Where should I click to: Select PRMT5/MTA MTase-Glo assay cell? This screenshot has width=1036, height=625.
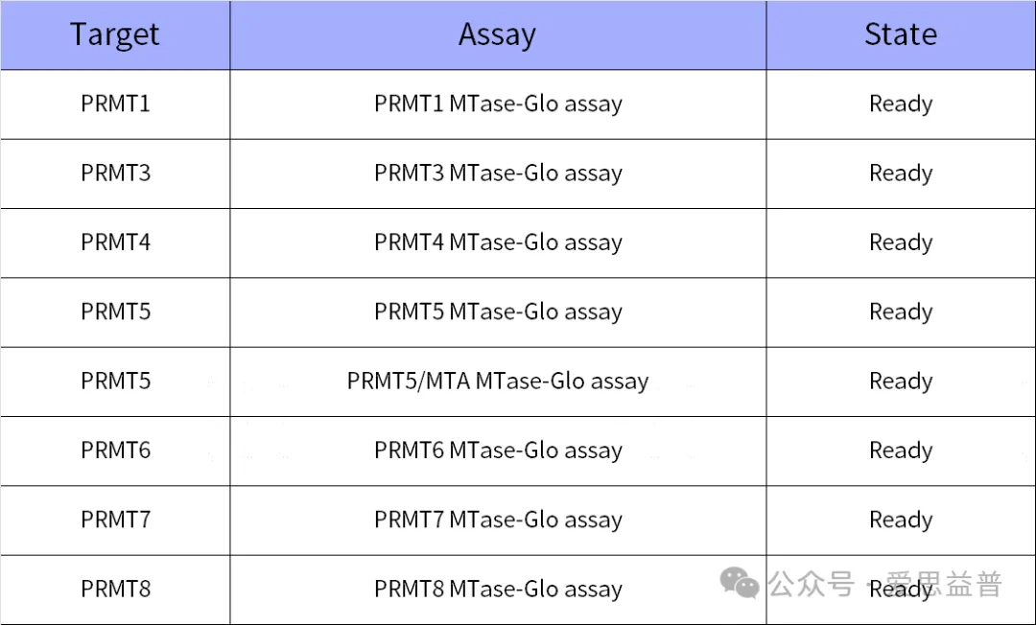click(x=498, y=382)
